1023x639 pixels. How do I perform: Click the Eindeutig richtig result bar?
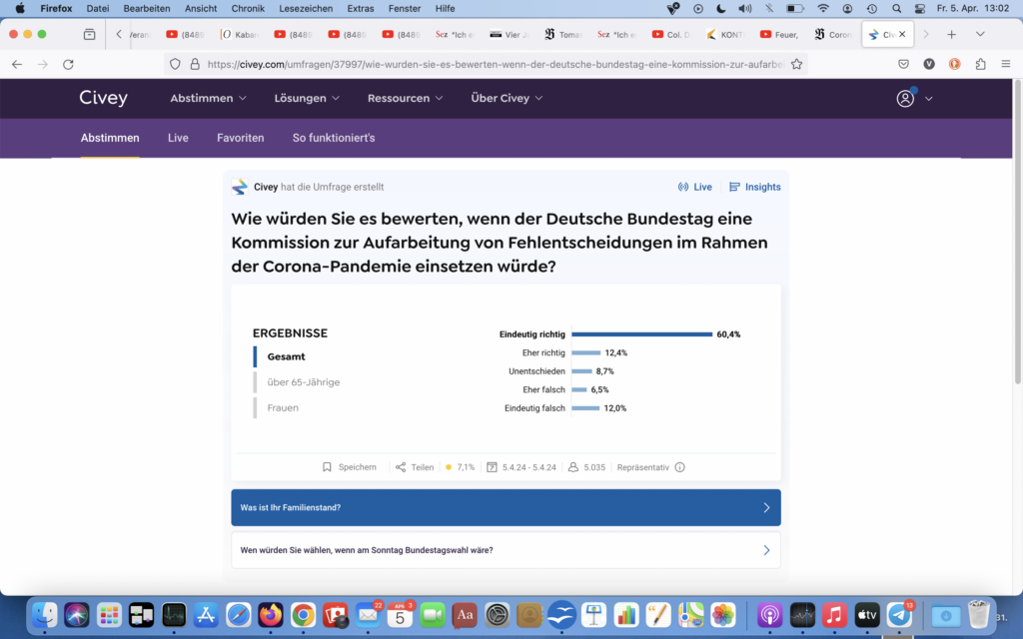(x=640, y=334)
